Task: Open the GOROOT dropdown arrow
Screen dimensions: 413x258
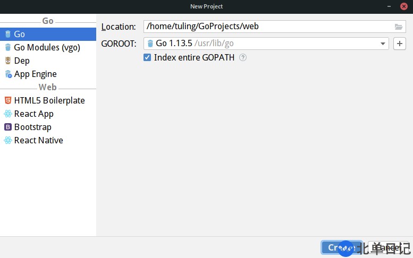Action: coord(383,44)
